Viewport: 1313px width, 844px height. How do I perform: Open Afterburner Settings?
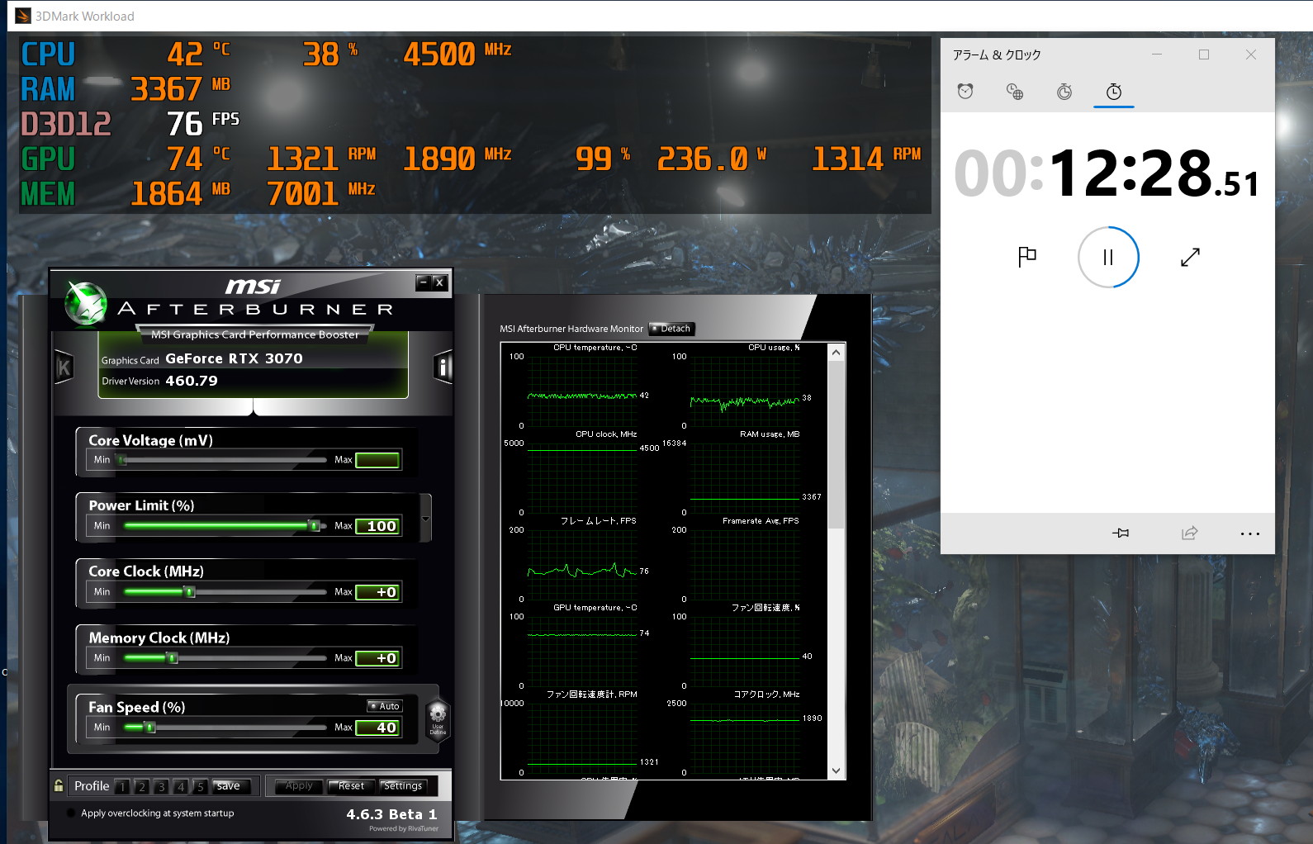coord(403,786)
